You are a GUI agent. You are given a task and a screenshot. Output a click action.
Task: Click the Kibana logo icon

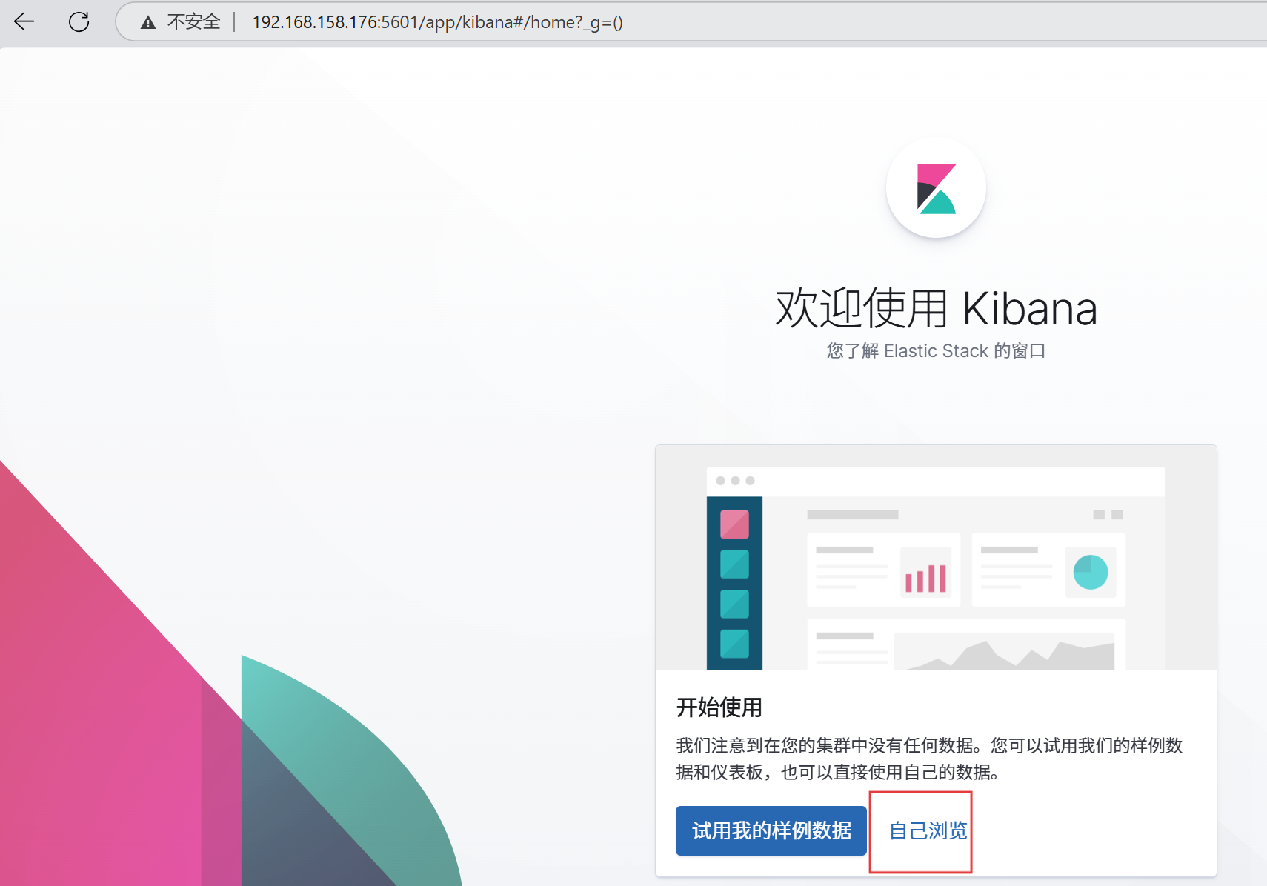pos(936,188)
